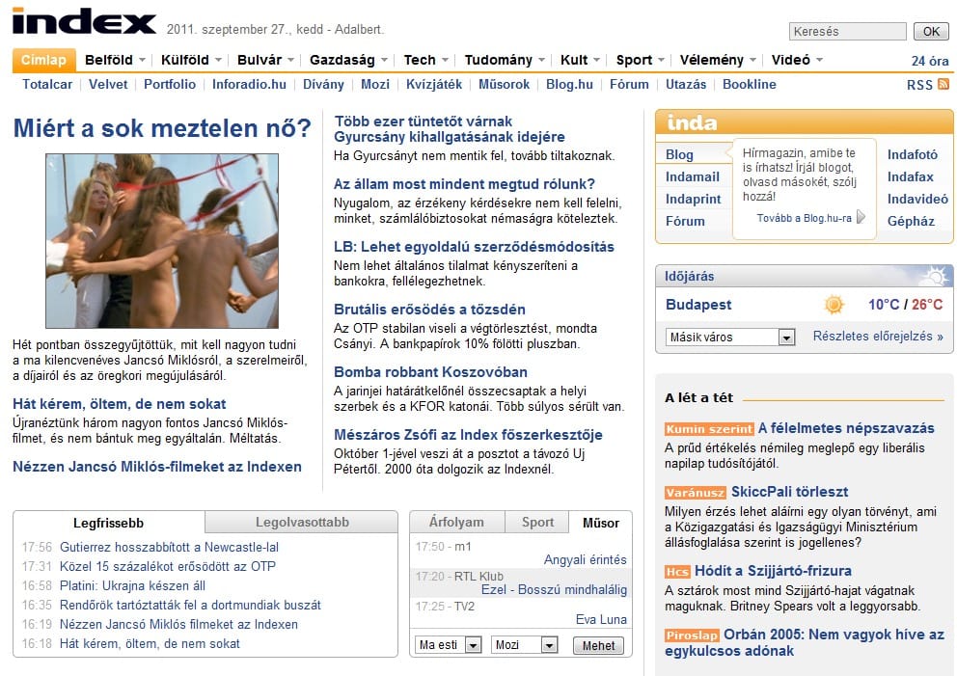Open article Bomba robbant Koszovóban
Screen dimensions: 957x676
[430, 372]
